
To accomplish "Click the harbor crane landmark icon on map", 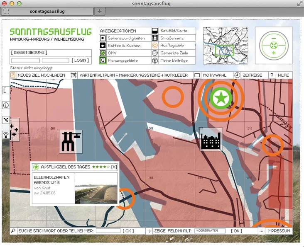I will 71,142.
